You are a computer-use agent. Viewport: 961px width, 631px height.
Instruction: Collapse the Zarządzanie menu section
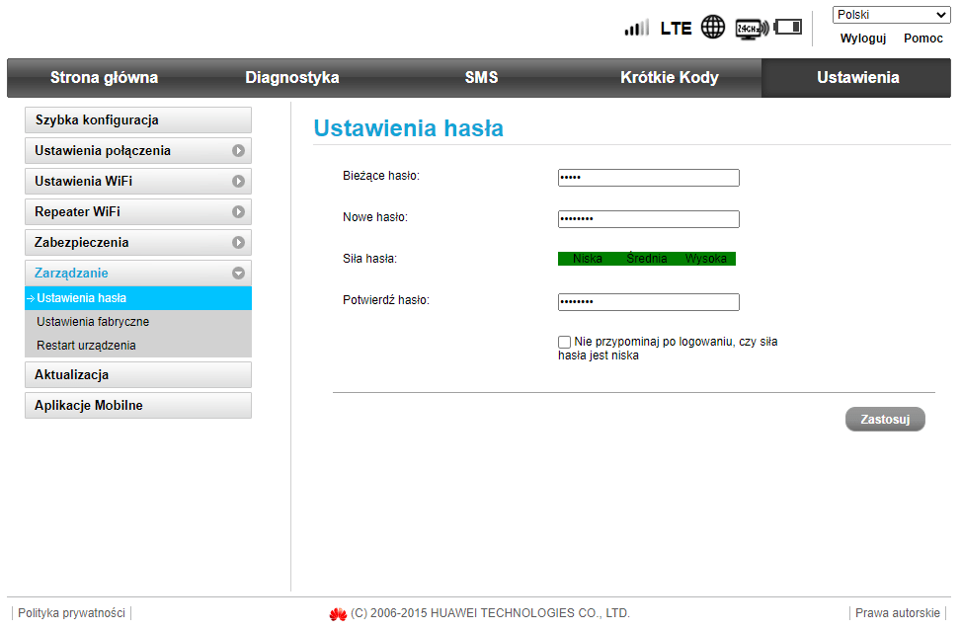[240, 273]
